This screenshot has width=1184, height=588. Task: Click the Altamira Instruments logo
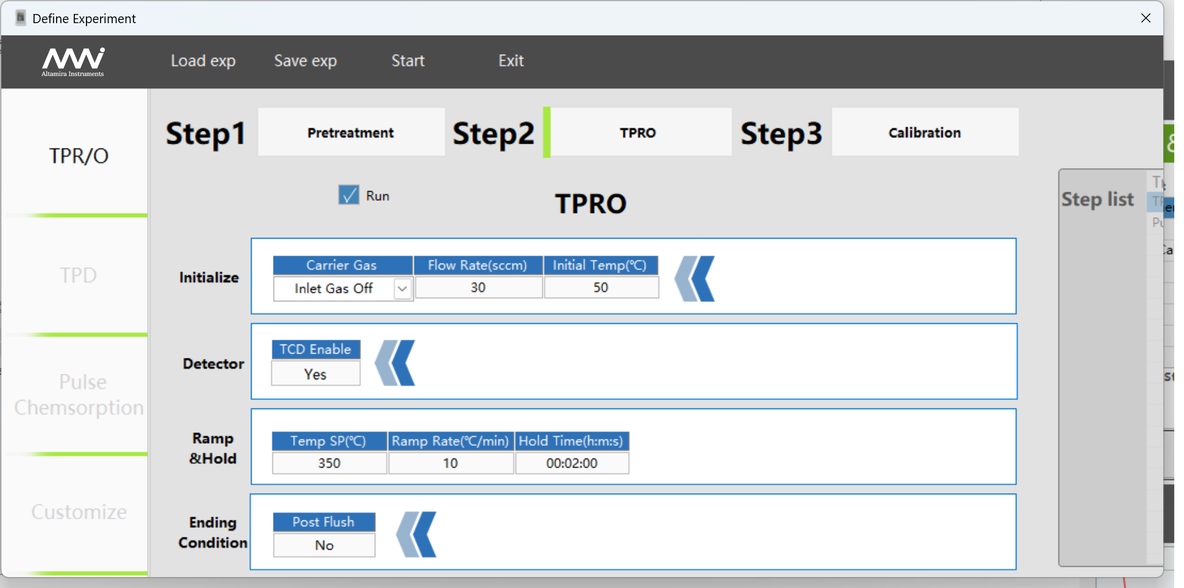tap(73, 61)
